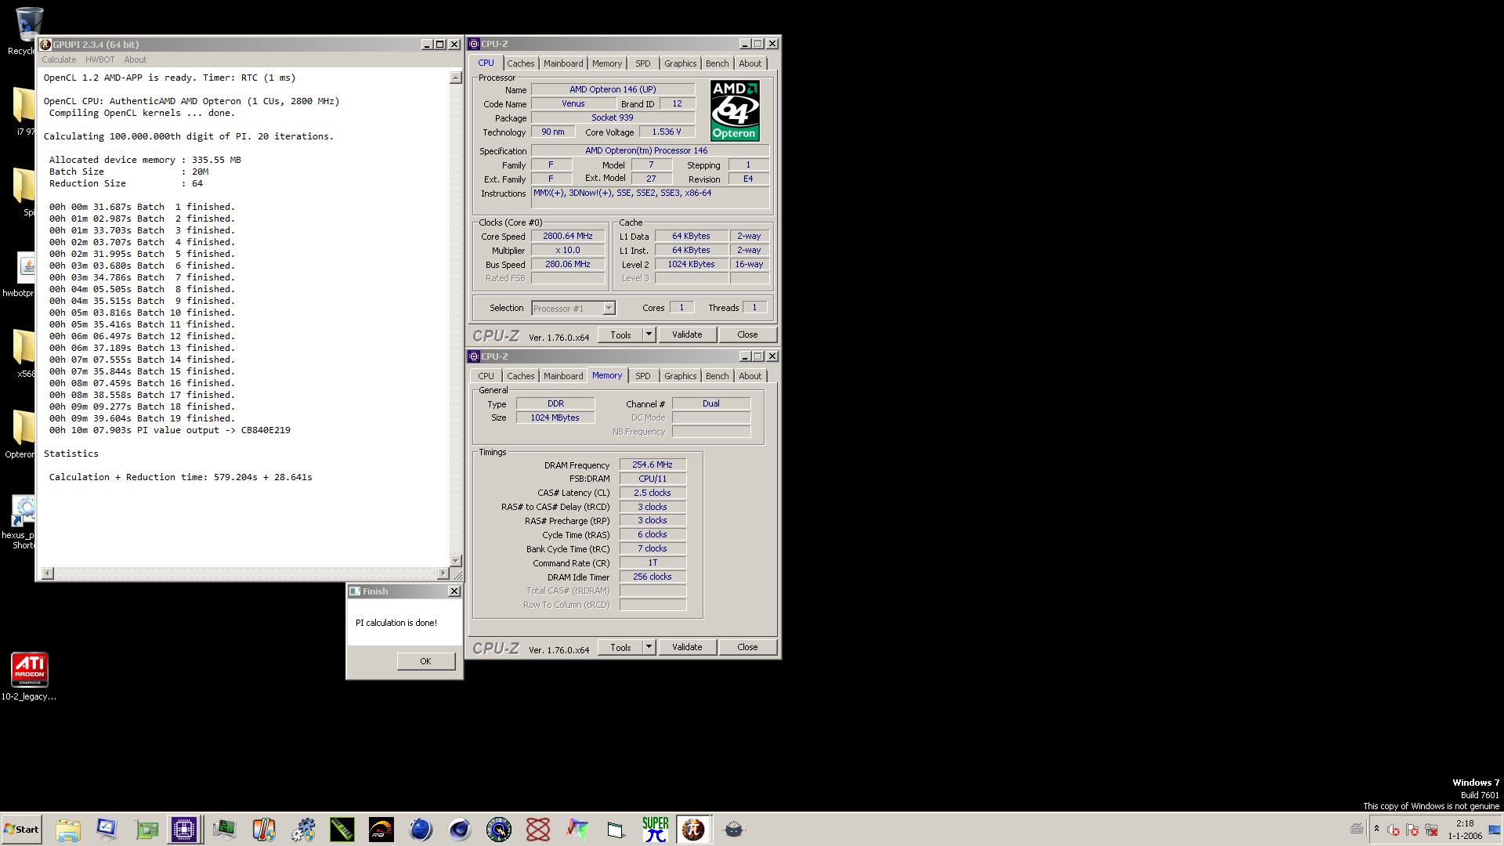Click DRAM Frequency 254.6 MHz value
This screenshot has width=1504, height=846.
coord(653,465)
